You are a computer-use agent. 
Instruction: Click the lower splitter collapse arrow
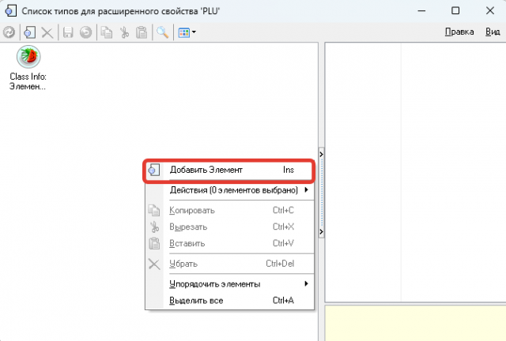pos(321,231)
